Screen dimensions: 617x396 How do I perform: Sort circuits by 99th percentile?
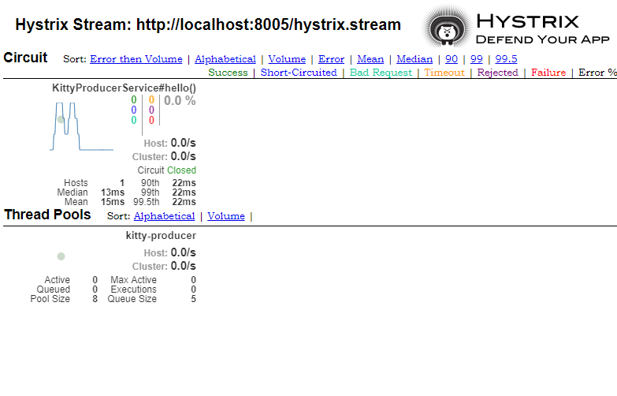pyautogui.click(x=477, y=59)
